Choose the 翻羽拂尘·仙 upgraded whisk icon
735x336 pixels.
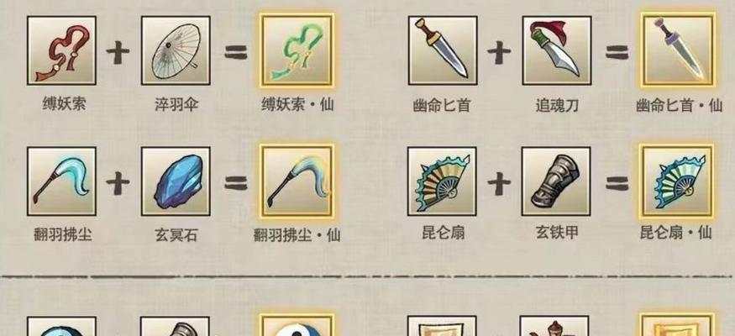[297, 181]
